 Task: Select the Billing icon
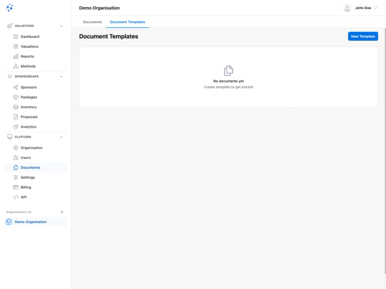pyautogui.click(x=15, y=187)
